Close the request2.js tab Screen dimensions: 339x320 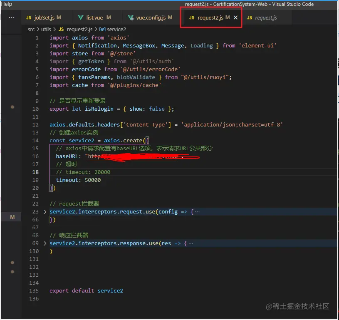coord(236,17)
